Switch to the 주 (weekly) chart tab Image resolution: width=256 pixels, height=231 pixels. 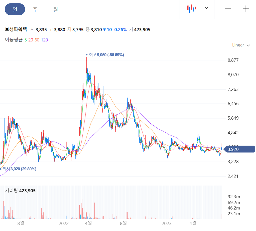[35, 9]
